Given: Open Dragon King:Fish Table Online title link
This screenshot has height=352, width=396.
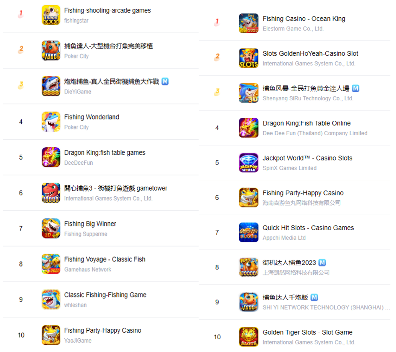Looking at the screenshot, I should pyautogui.click(x=307, y=123).
